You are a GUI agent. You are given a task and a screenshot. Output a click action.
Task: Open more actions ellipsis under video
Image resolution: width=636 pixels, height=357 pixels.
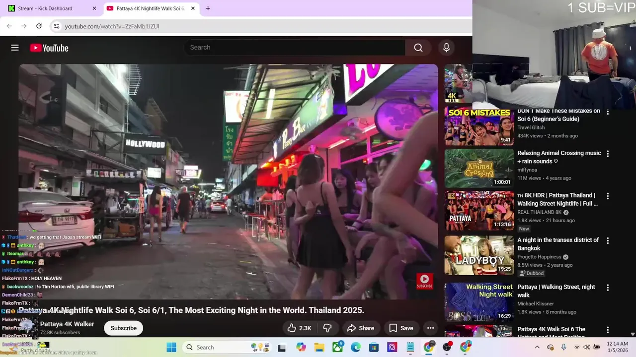tap(430, 328)
